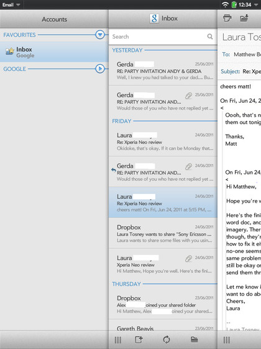Open Gerda's 25/06 email with attachment
This screenshot has height=349, width=261.
(163, 101)
